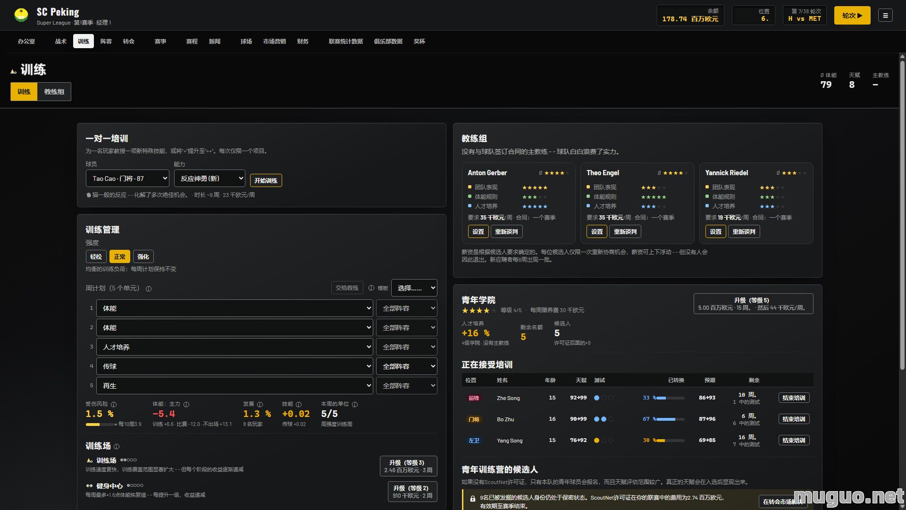Click info icon beside 发展
This screenshot has width=906, height=510.
[260, 405]
